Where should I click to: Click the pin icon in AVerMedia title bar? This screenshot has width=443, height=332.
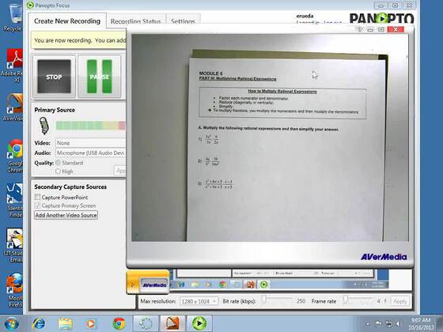pyautogui.click(x=359, y=29)
